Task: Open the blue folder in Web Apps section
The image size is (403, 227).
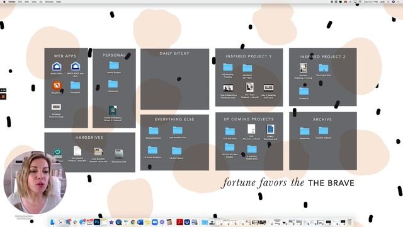Action: pyautogui.click(x=76, y=85)
